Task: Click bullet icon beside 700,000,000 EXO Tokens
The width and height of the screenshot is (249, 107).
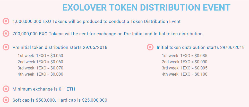Action: pyautogui.click(x=6, y=34)
